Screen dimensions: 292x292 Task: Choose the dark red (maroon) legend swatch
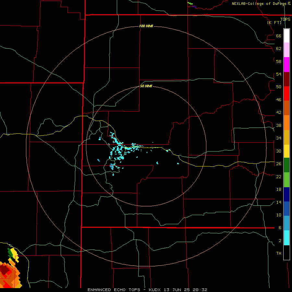point(286,79)
